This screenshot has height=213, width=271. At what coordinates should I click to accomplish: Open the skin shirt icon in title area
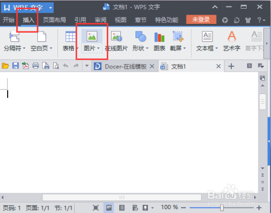[x=248, y=20]
